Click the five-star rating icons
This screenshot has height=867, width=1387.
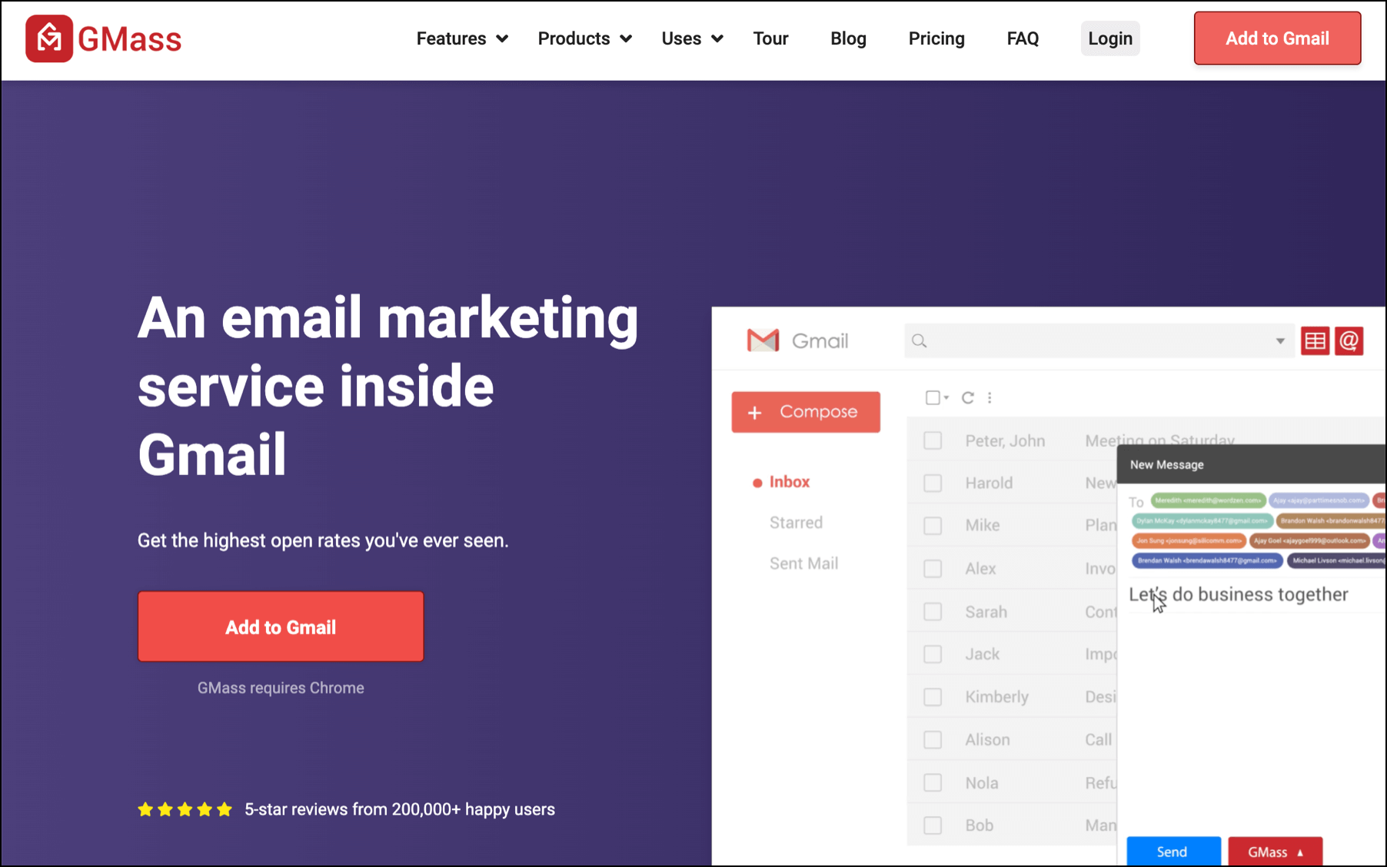pyautogui.click(x=185, y=809)
